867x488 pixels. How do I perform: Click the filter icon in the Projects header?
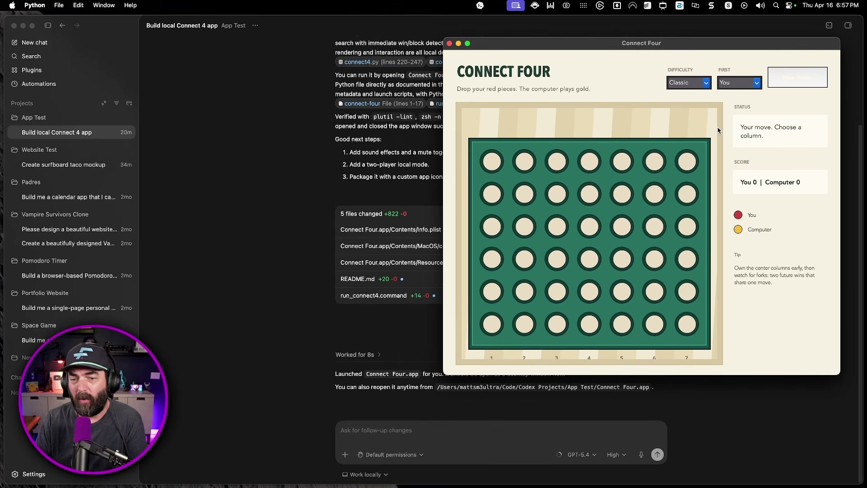click(x=117, y=103)
